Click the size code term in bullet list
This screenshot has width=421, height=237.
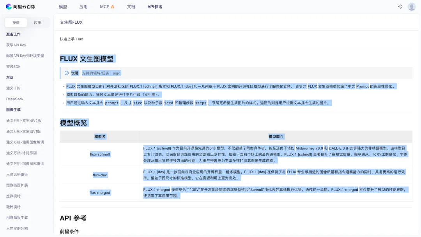(x=138, y=103)
